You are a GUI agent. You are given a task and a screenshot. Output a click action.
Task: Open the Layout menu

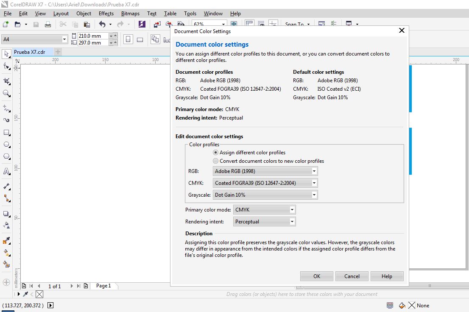pos(61,14)
